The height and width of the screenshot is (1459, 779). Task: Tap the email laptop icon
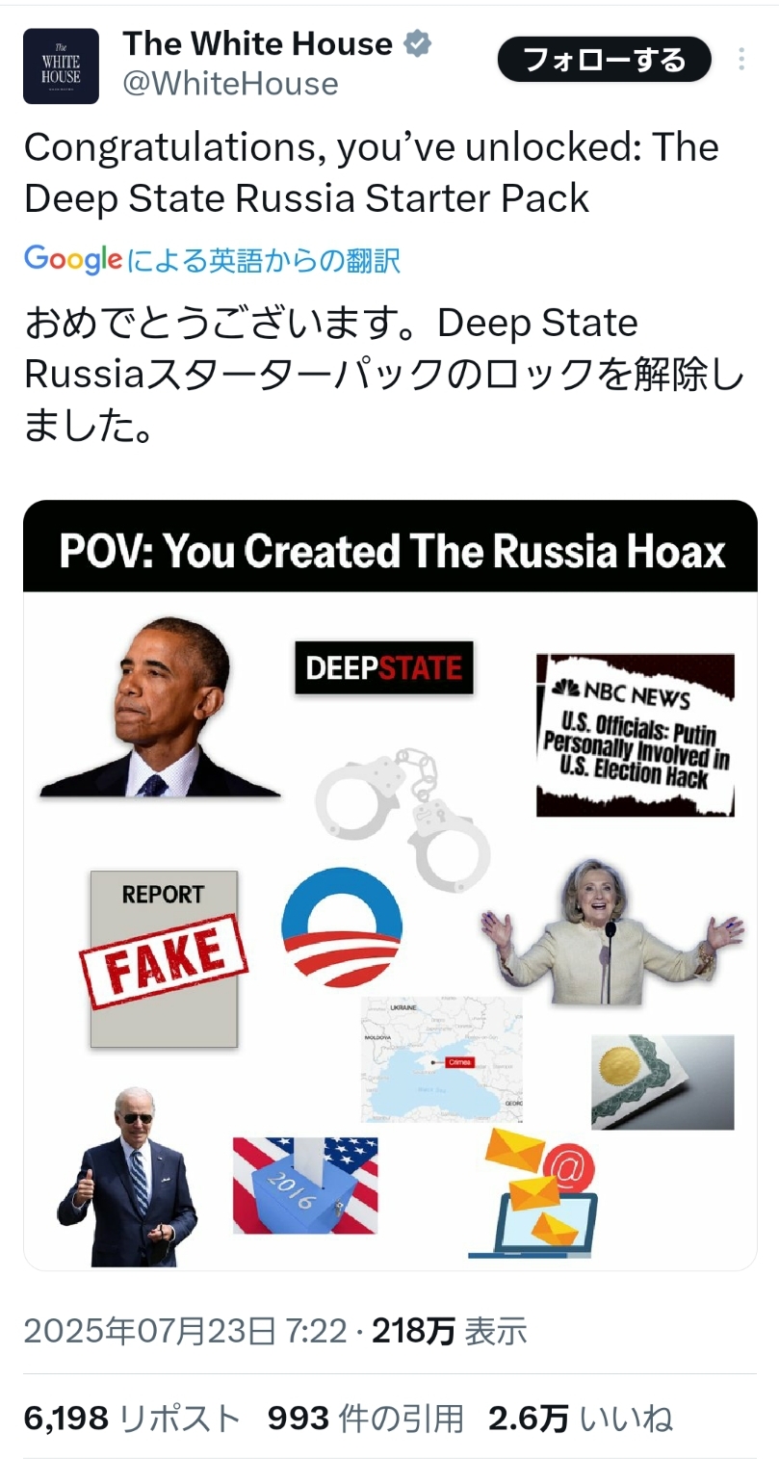point(532,1193)
